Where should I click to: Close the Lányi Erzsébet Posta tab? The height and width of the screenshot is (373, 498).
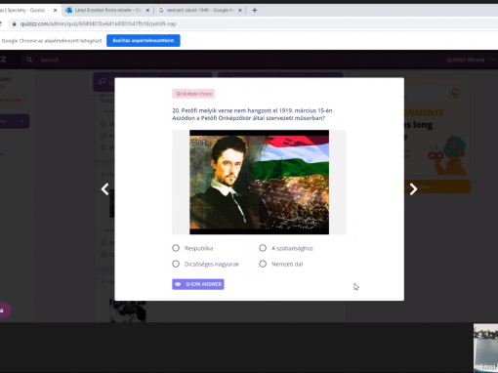[147, 11]
